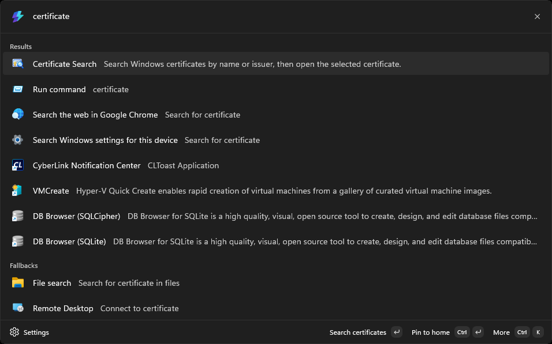Click the 'Connect to certificate' subtitle
Image resolution: width=552 pixels, height=344 pixels.
[x=139, y=308]
